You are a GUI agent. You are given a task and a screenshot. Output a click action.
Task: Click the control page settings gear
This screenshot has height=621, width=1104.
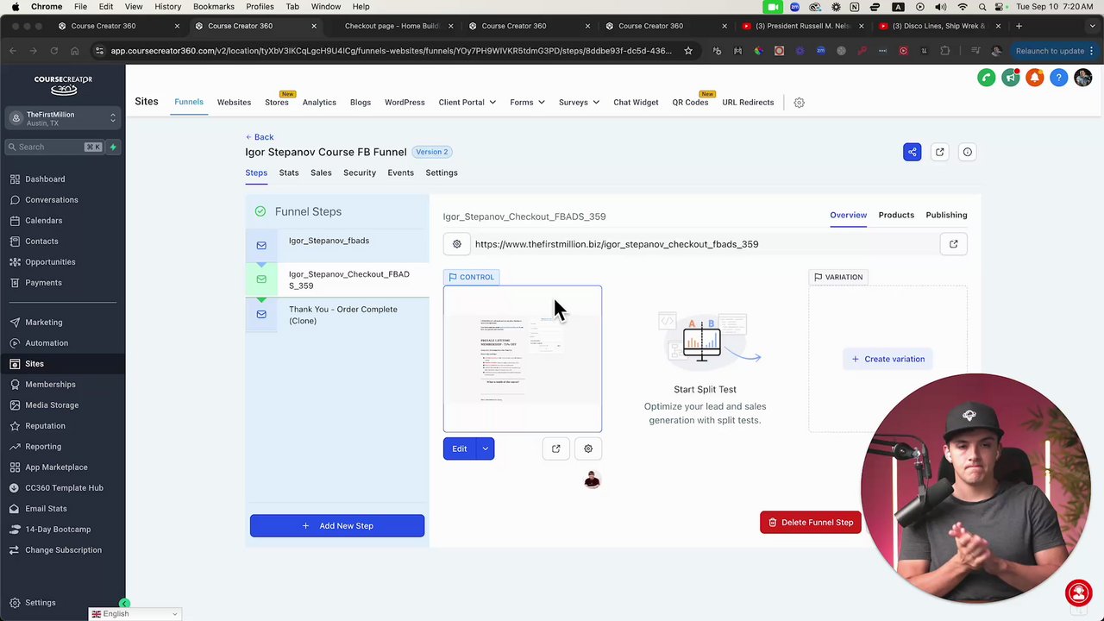click(x=588, y=448)
